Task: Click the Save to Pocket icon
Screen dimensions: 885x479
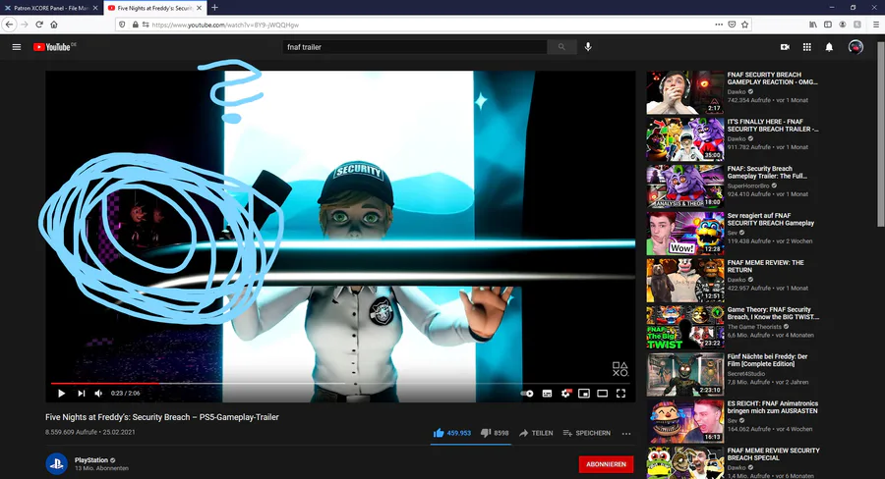Action: [732, 25]
